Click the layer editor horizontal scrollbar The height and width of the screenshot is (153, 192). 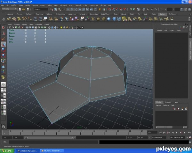pos(165,127)
